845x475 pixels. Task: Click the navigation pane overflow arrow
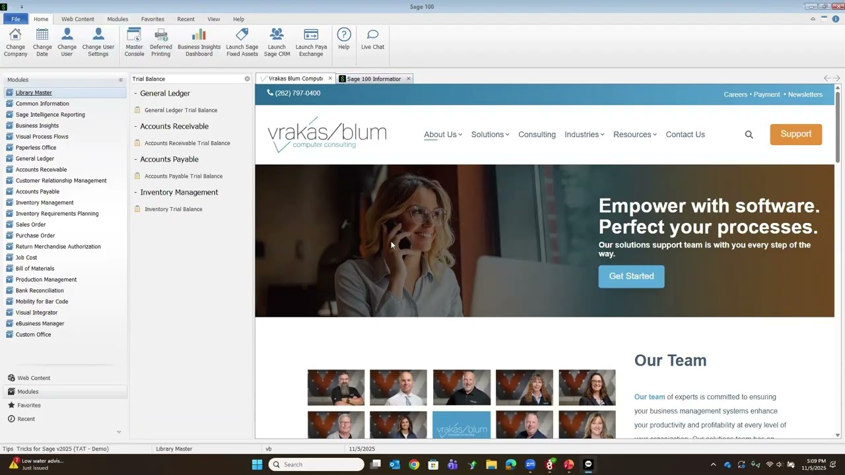point(119,432)
